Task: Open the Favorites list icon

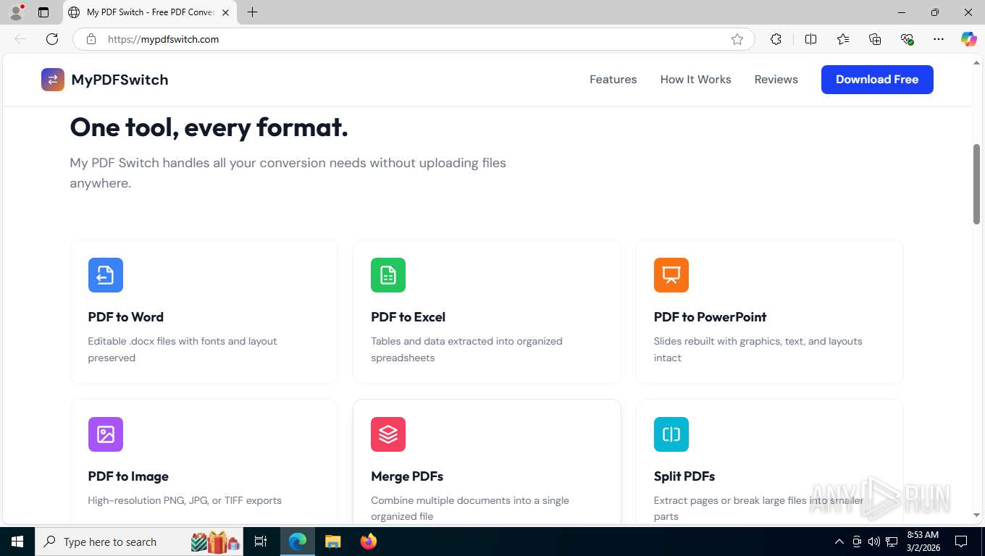Action: point(843,39)
